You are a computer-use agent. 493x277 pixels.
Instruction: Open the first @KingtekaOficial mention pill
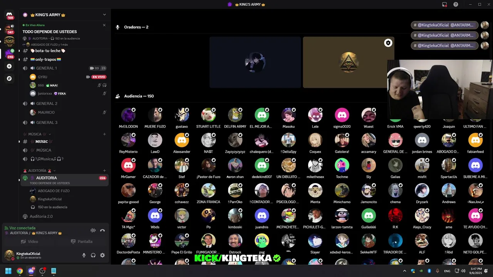click(445, 25)
